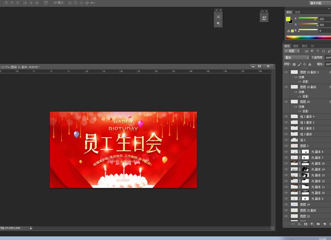
Task: Filter layers by adjustment layer icon
Action: 312,51
